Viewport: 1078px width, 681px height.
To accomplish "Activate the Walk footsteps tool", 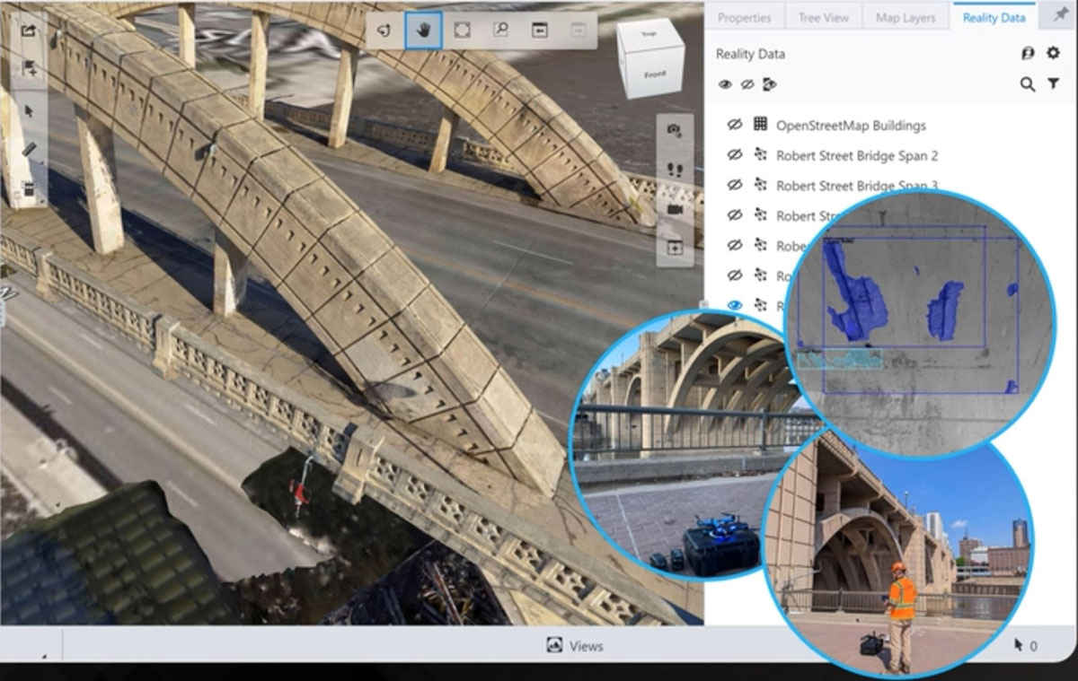I will [x=674, y=169].
